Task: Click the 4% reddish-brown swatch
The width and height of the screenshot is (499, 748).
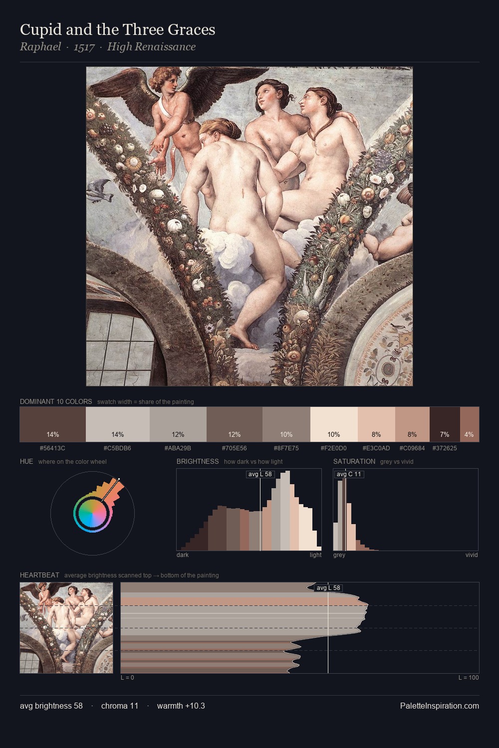Action: (x=470, y=424)
